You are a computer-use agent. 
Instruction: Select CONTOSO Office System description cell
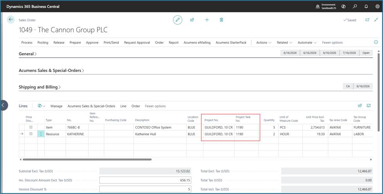tap(160, 127)
